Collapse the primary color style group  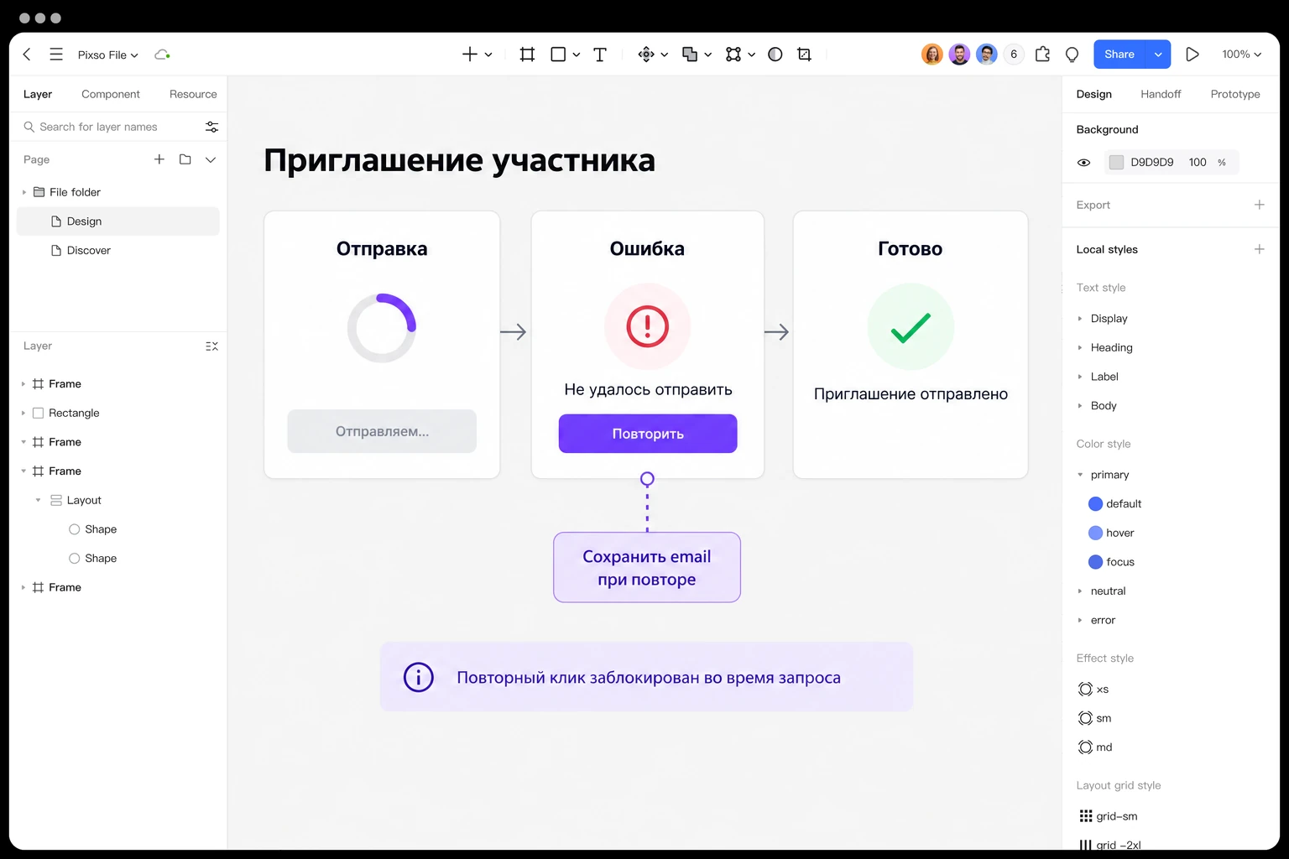(1080, 475)
